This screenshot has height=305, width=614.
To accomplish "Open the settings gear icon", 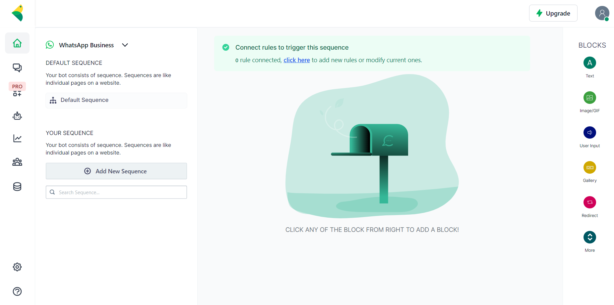I will click(x=17, y=267).
